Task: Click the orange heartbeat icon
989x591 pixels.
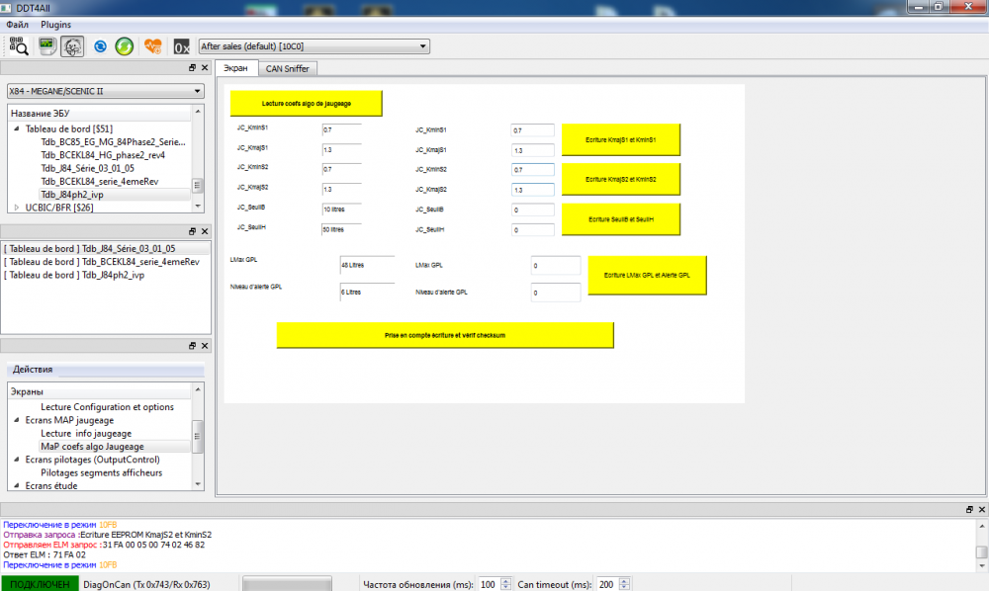Action: click(x=152, y=46)
